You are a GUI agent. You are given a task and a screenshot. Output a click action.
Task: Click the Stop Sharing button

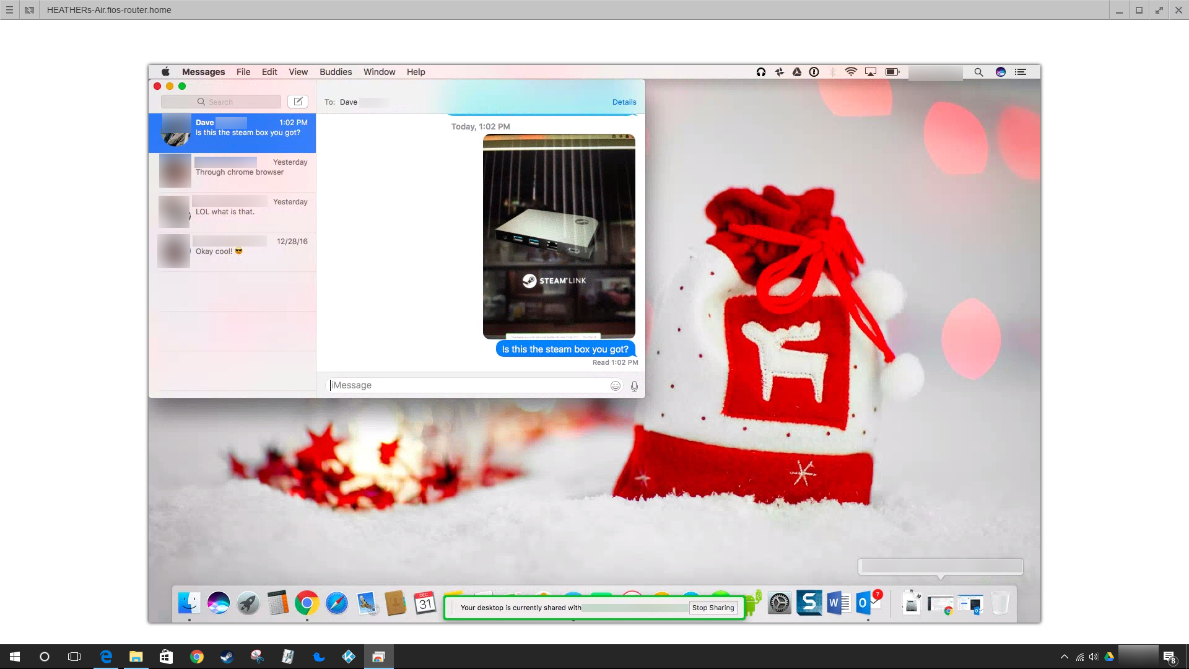click(x=713, y=608)
